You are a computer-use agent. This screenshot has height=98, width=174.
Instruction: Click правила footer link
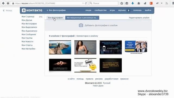coord(89,79)
